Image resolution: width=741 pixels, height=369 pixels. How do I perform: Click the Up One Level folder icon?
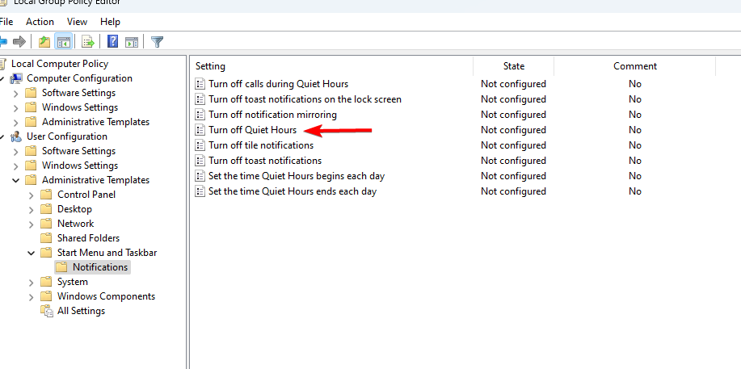(x=44, y=42)
